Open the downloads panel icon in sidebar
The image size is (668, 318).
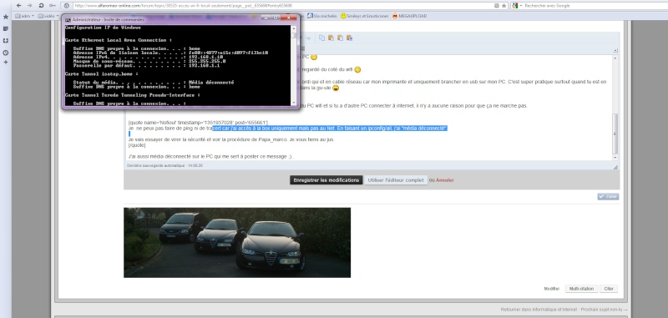click(x=6, y=40)
